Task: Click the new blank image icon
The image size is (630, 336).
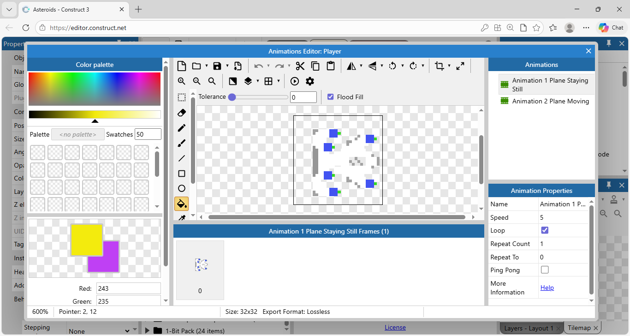Action: tap(182, 66)
